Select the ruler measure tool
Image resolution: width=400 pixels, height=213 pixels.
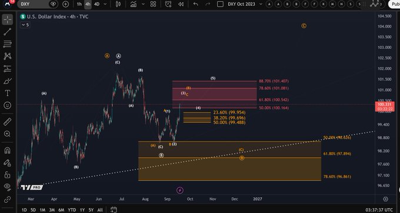tap(8, 121)
